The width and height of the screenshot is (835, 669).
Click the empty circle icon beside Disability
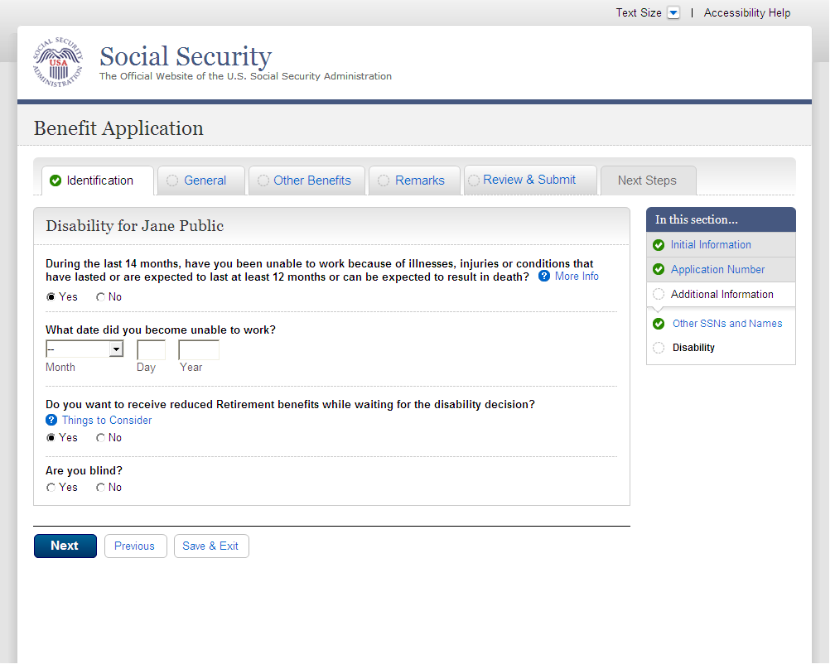coord(659,348)
